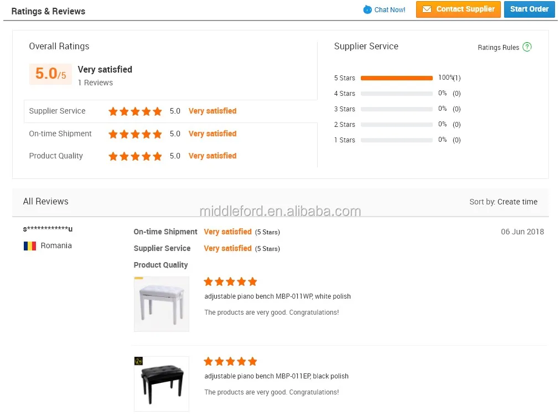Click the 4 Stars rating bar
This screenshot has height=420, width=560.
[396, 94]
